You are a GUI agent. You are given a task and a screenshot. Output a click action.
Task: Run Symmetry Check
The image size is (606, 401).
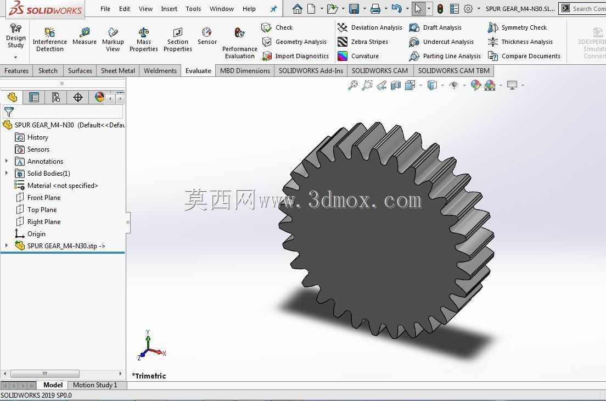517,27
